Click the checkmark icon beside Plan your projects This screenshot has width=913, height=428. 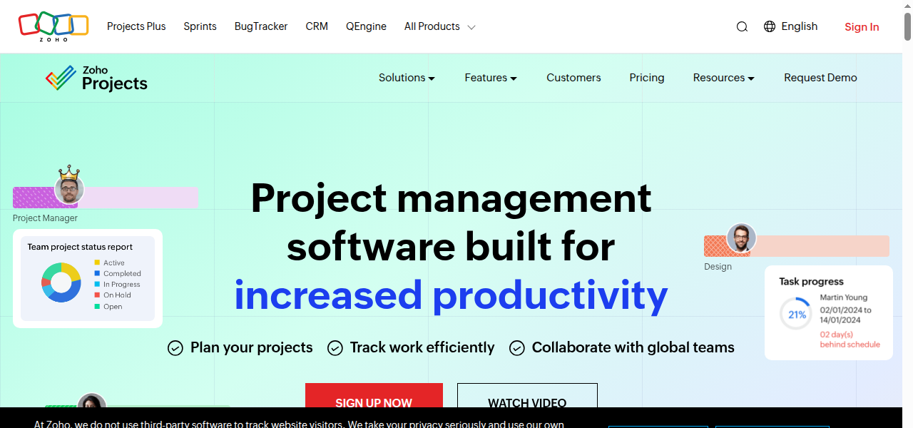(175, 347)
